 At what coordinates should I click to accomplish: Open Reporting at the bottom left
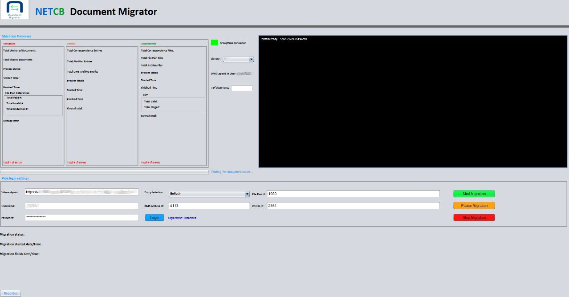(x=11, y=293)
